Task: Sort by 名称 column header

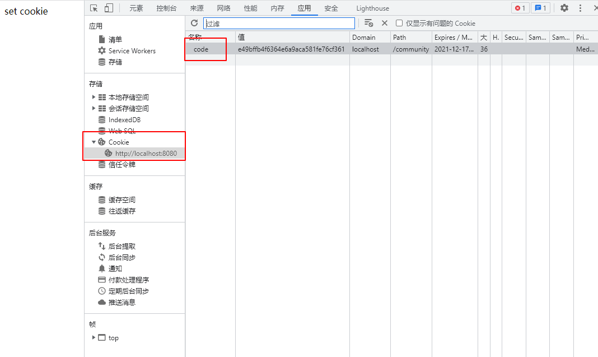Action: click(x=210, y=38)
